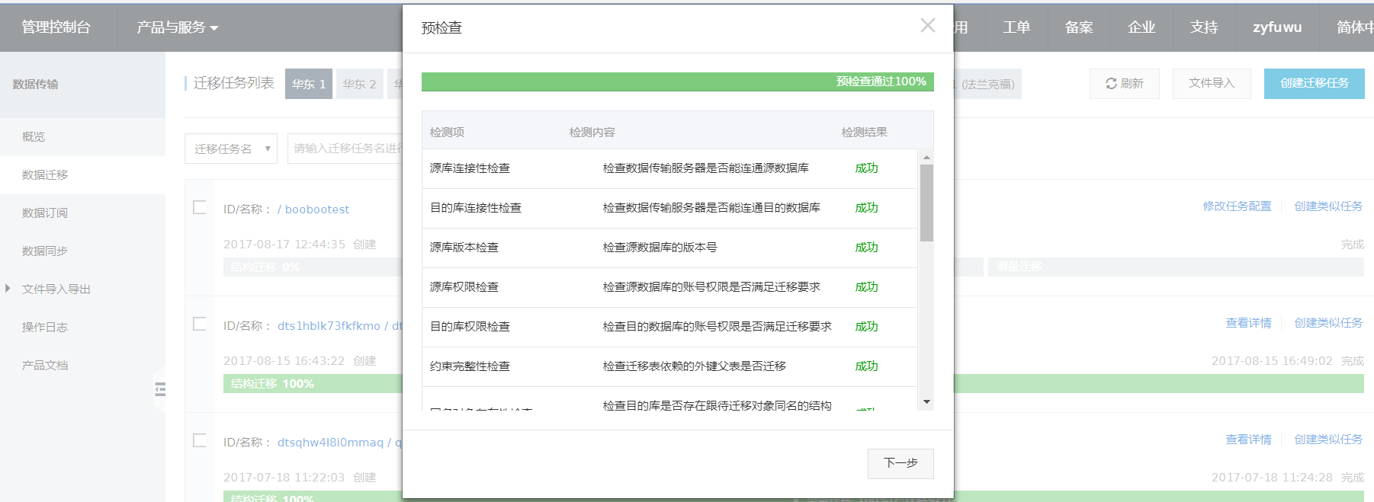Open 数据订阅 in the sidebar
The width and height of the screenshot is (1374, 502).
click(x=45, y=213)
